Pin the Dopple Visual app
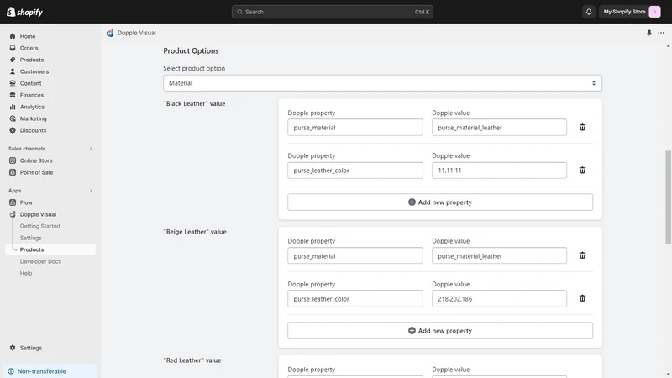 point(649,33)
